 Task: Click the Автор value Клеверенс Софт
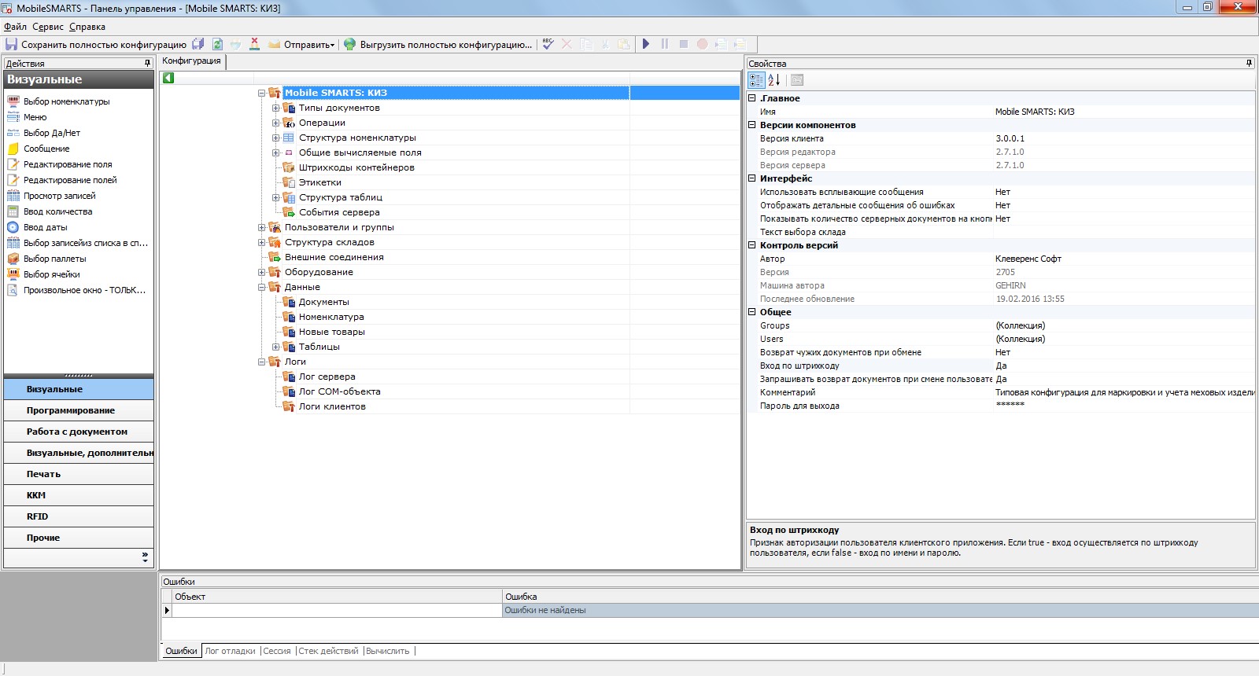point(1124,259)
